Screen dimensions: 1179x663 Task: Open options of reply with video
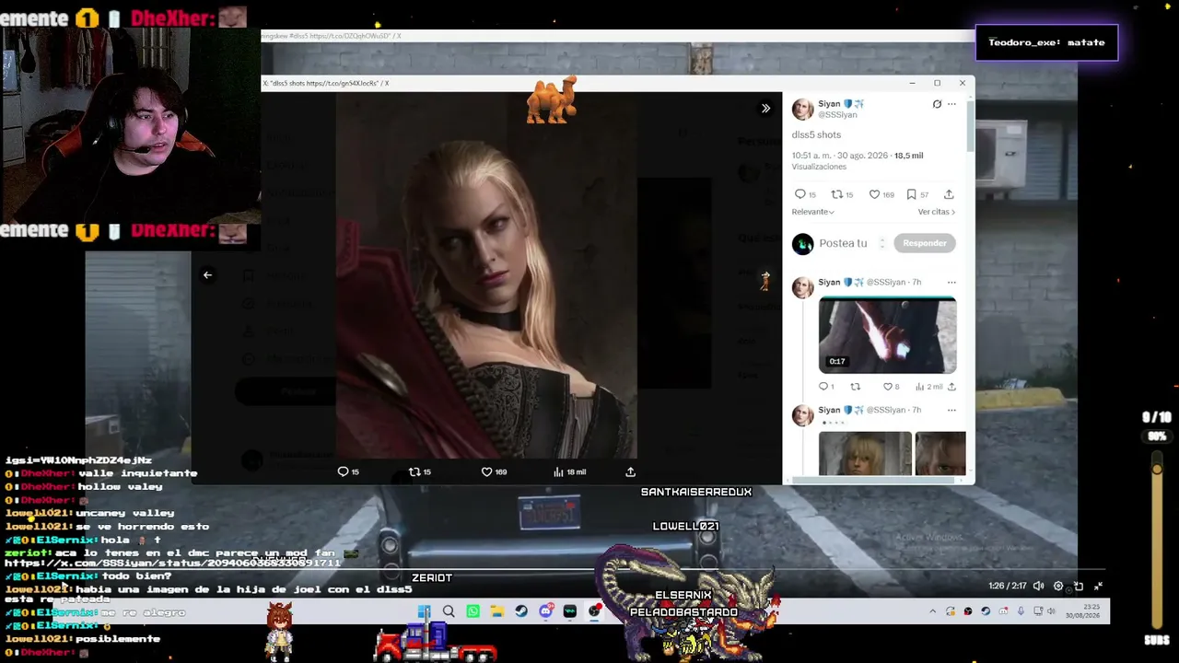coord(951,282)
